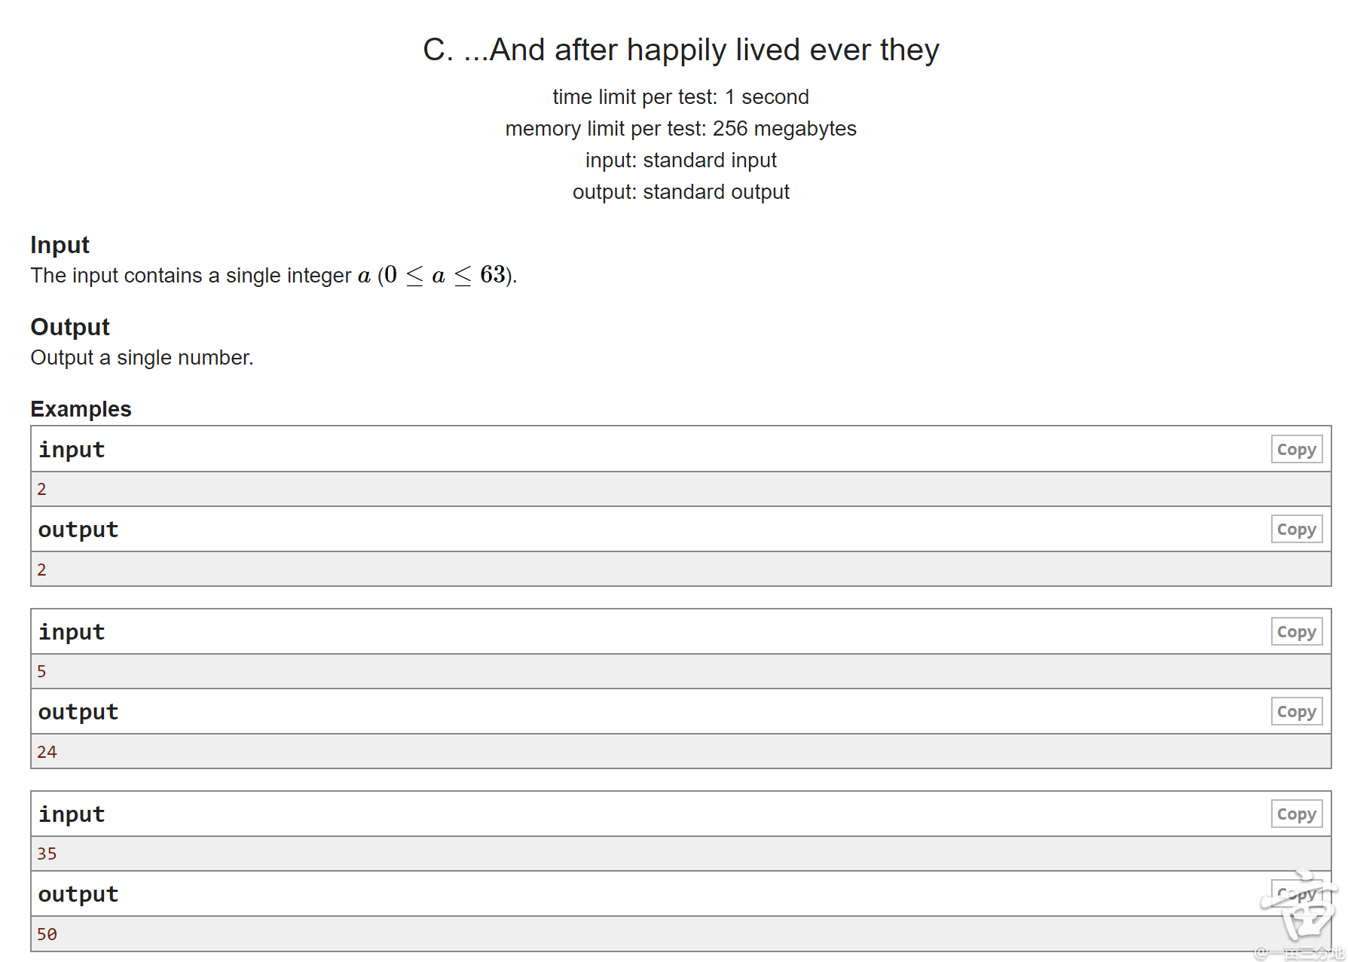Image resolution: width=1348 pixels, height=962 pixels.
Task: Copy the first example input
Action: 1296,450
